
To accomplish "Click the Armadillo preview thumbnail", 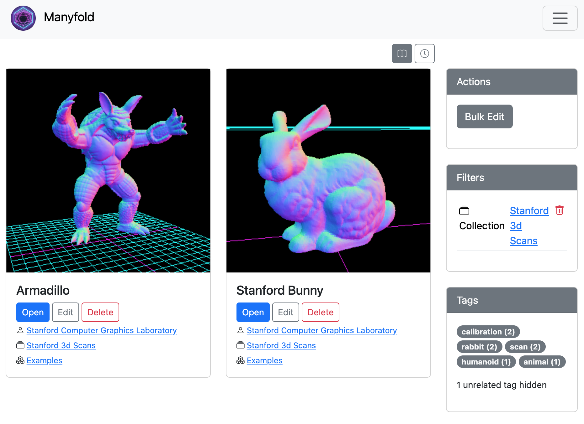I will [x=108, y=171].
